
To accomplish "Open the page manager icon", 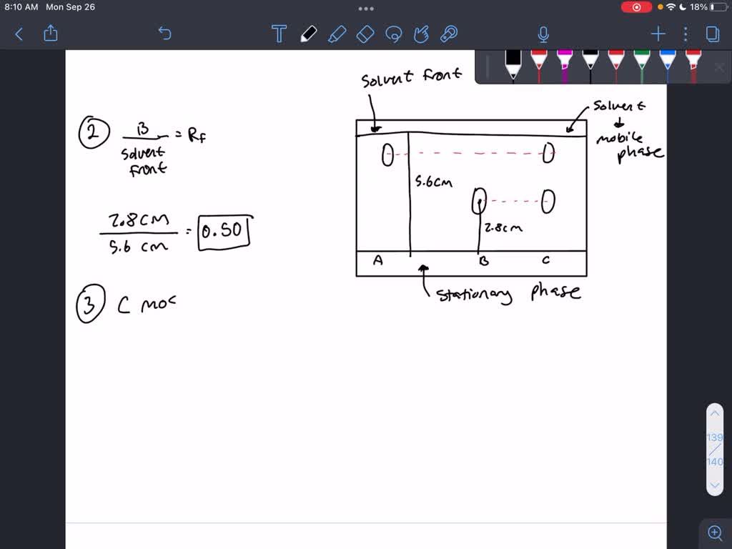I will (713, 34).
